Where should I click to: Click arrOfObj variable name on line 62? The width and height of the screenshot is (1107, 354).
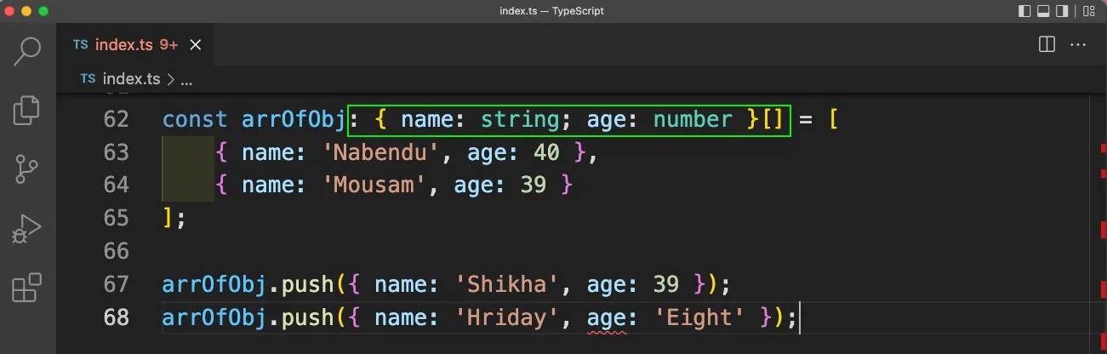point(294,119)
